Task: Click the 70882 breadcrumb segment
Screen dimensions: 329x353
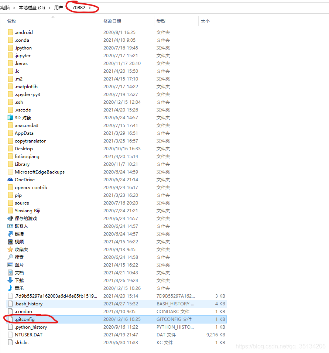Action: (79, 8)
